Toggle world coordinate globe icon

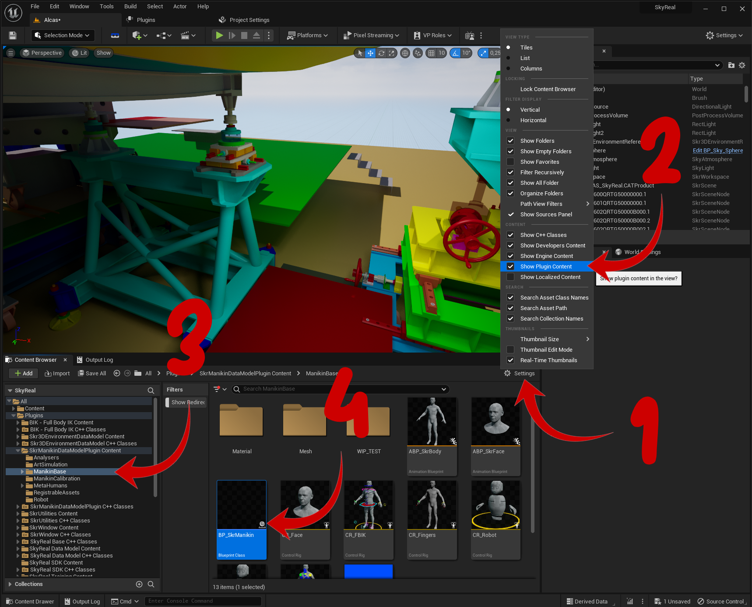pos(405,53)
